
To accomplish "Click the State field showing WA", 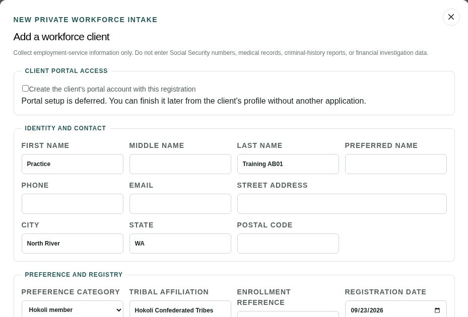I will 180,244.
